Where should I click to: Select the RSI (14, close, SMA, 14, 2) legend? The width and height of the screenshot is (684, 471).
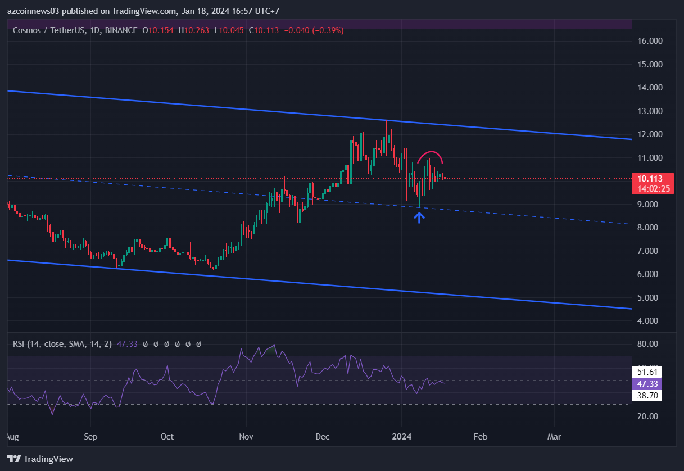point(63,343)
